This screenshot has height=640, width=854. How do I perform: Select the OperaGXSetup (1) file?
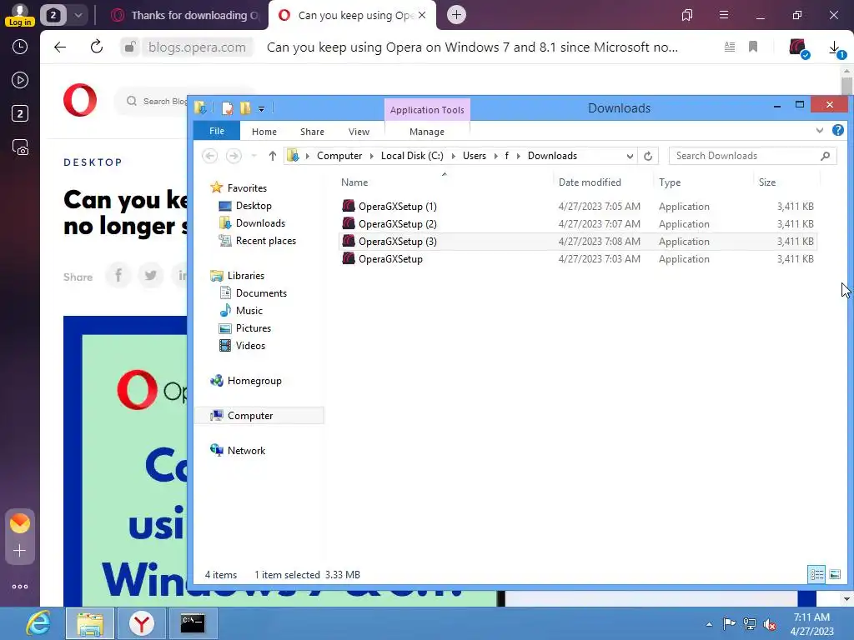pyautogui.click(x=577, y=207)
